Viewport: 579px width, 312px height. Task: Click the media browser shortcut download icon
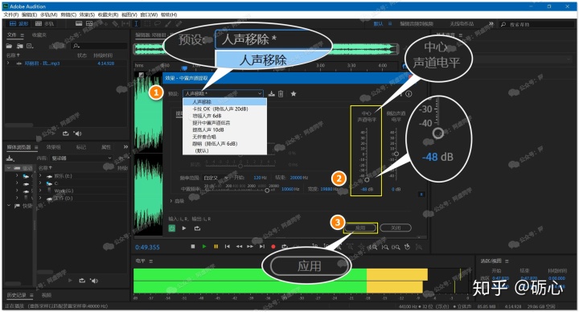point(10,158)
